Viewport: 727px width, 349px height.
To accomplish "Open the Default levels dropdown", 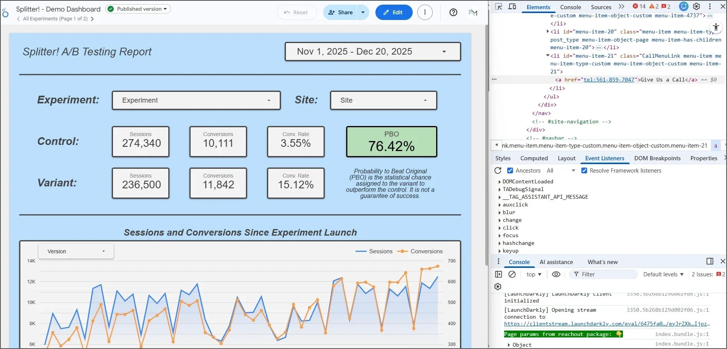I will tap(663, 274).
